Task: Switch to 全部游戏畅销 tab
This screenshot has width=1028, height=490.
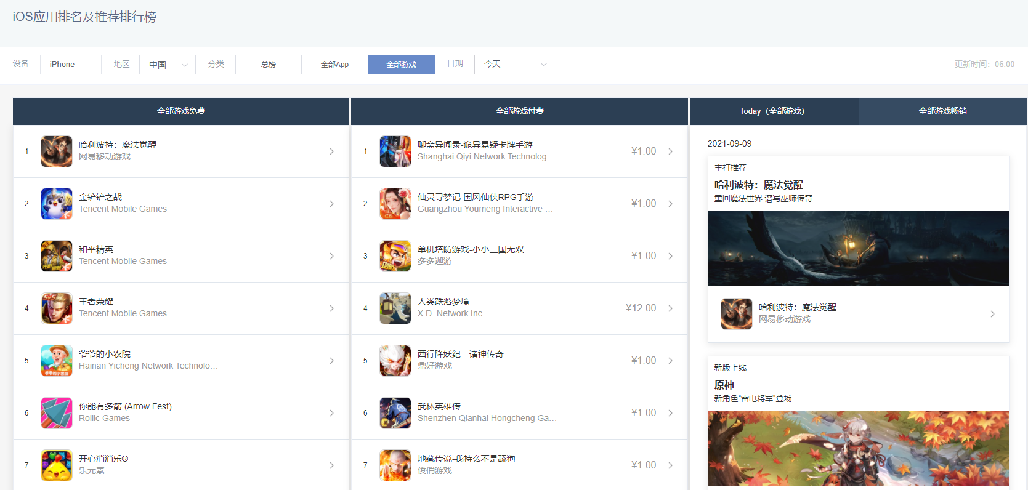Action: [942, 111]
